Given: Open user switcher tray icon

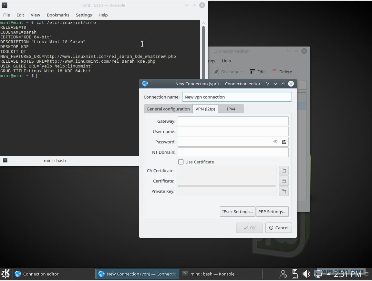Looking at the screenshot, I should [x=283, y=274].
